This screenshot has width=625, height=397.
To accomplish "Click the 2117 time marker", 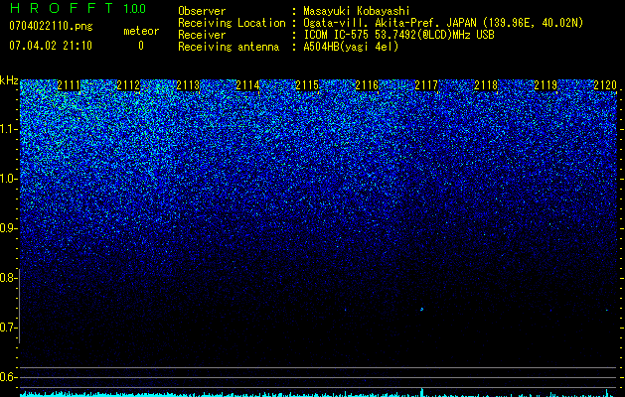I will pyautogui.click(x=426, y=85).
